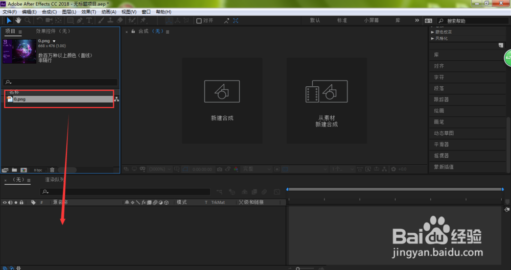Select the Zoom magnifier tool
This screenshot has width=511, height=270.
(x=28, y=20)
